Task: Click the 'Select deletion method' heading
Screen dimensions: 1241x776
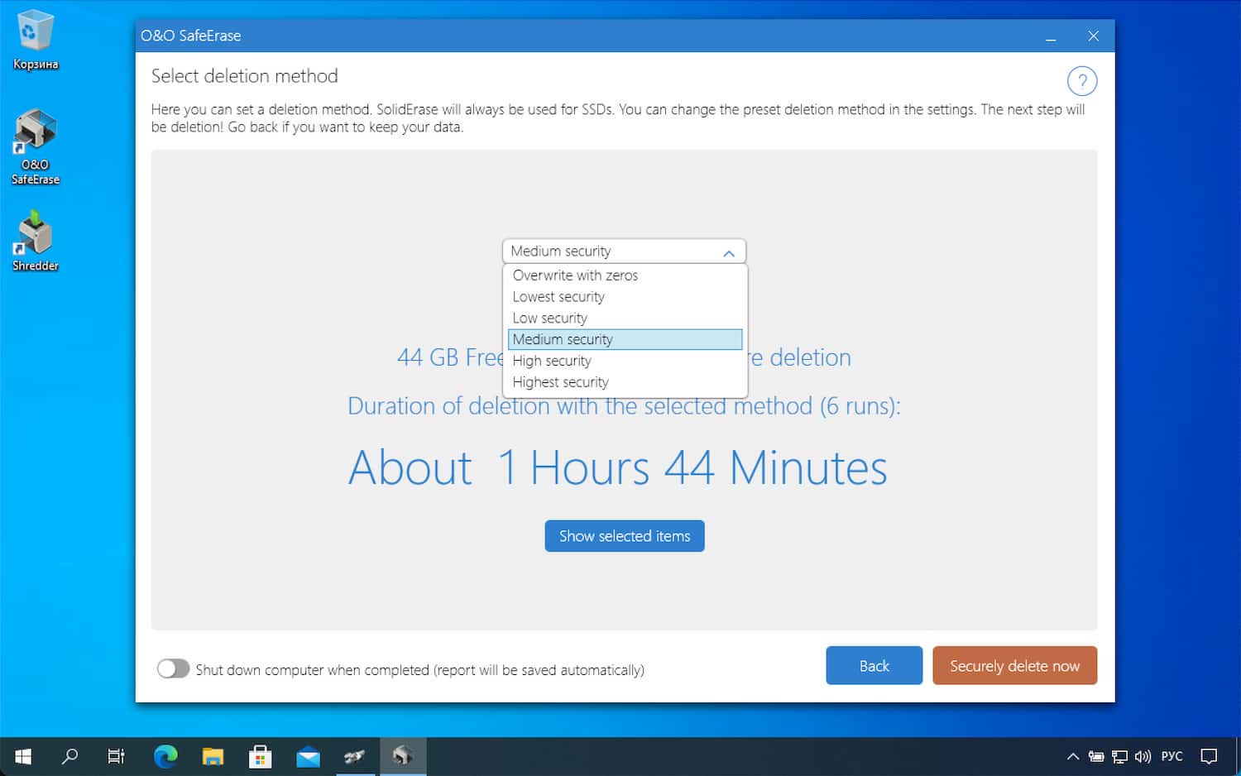Action: (245, 76)
